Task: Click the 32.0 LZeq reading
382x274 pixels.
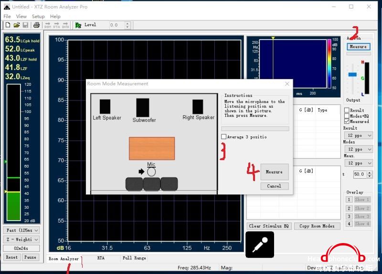Action: pos(17,77)
